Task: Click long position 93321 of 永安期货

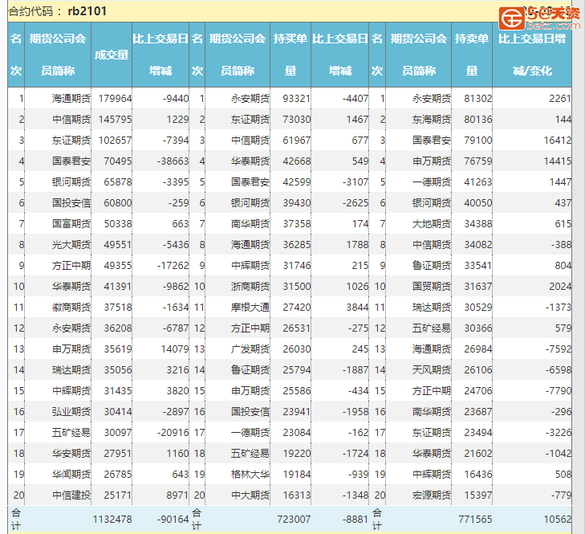Action: pos(297,99)
